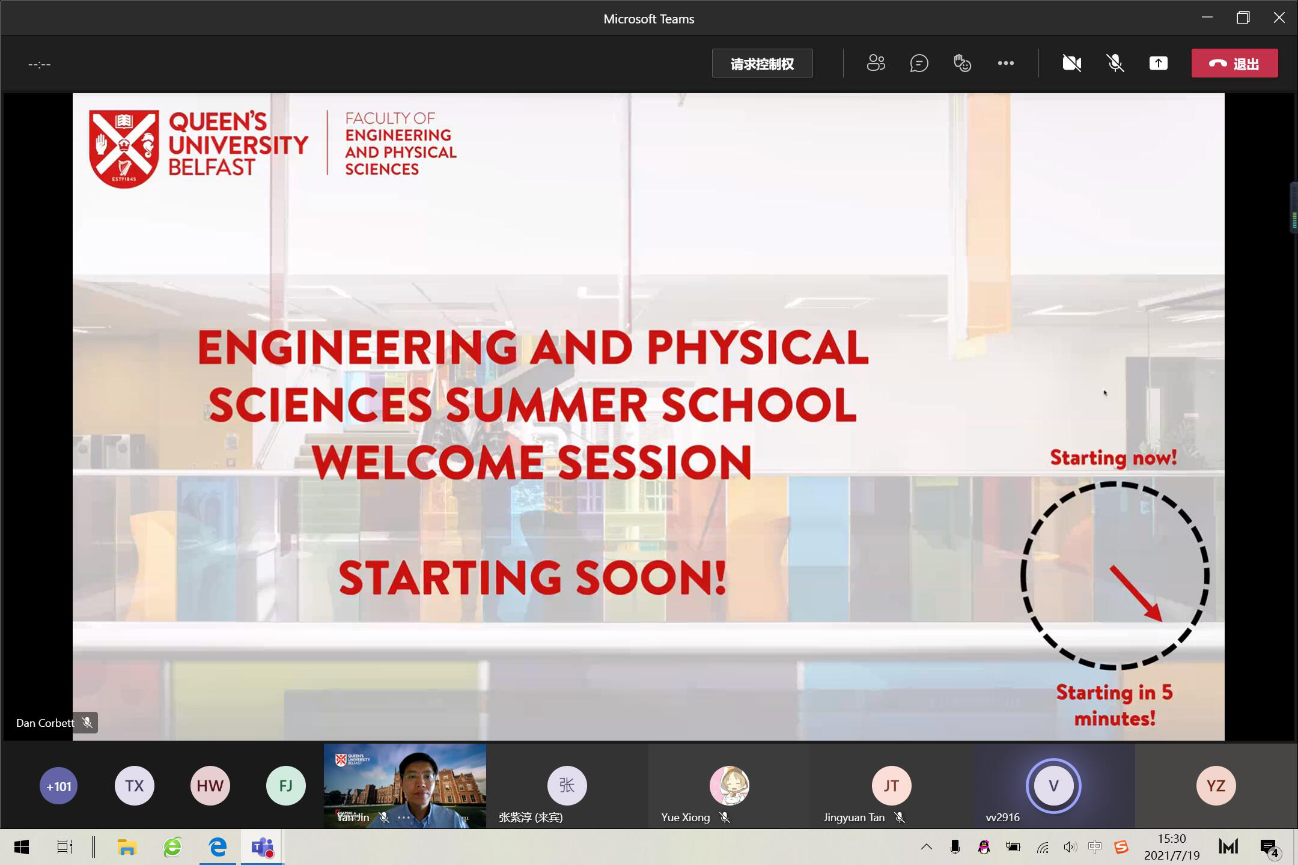
Task: Open the share content tray icon
Action: tap(1158, 63)
